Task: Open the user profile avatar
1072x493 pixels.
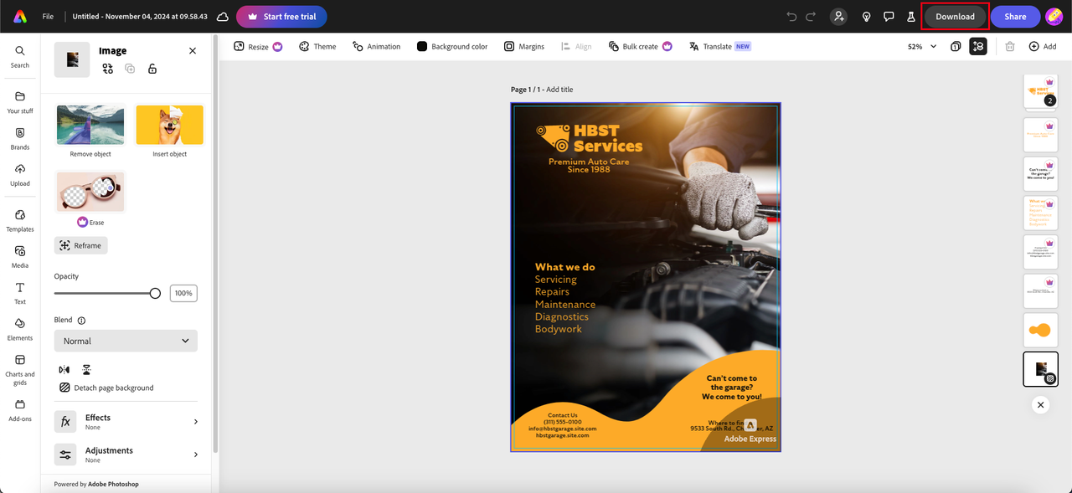Action: tap(1054, 17)
